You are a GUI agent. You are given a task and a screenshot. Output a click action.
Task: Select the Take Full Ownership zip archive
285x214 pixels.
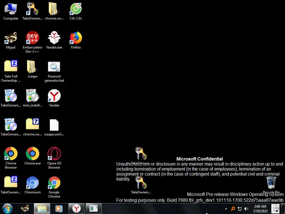[11, 71]
